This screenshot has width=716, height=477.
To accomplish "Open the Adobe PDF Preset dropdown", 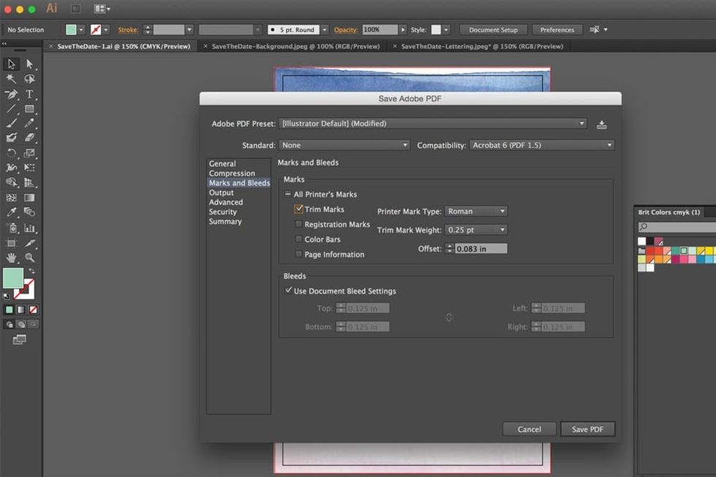I will tap(433, 124).
